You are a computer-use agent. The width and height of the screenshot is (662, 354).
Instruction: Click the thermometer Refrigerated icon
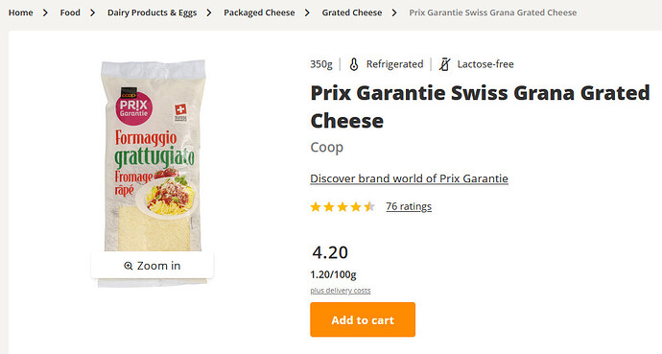click(354, 64)
